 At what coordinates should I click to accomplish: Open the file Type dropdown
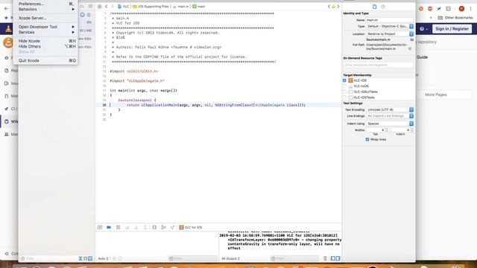pyautogui.click(x=390, y=27)
